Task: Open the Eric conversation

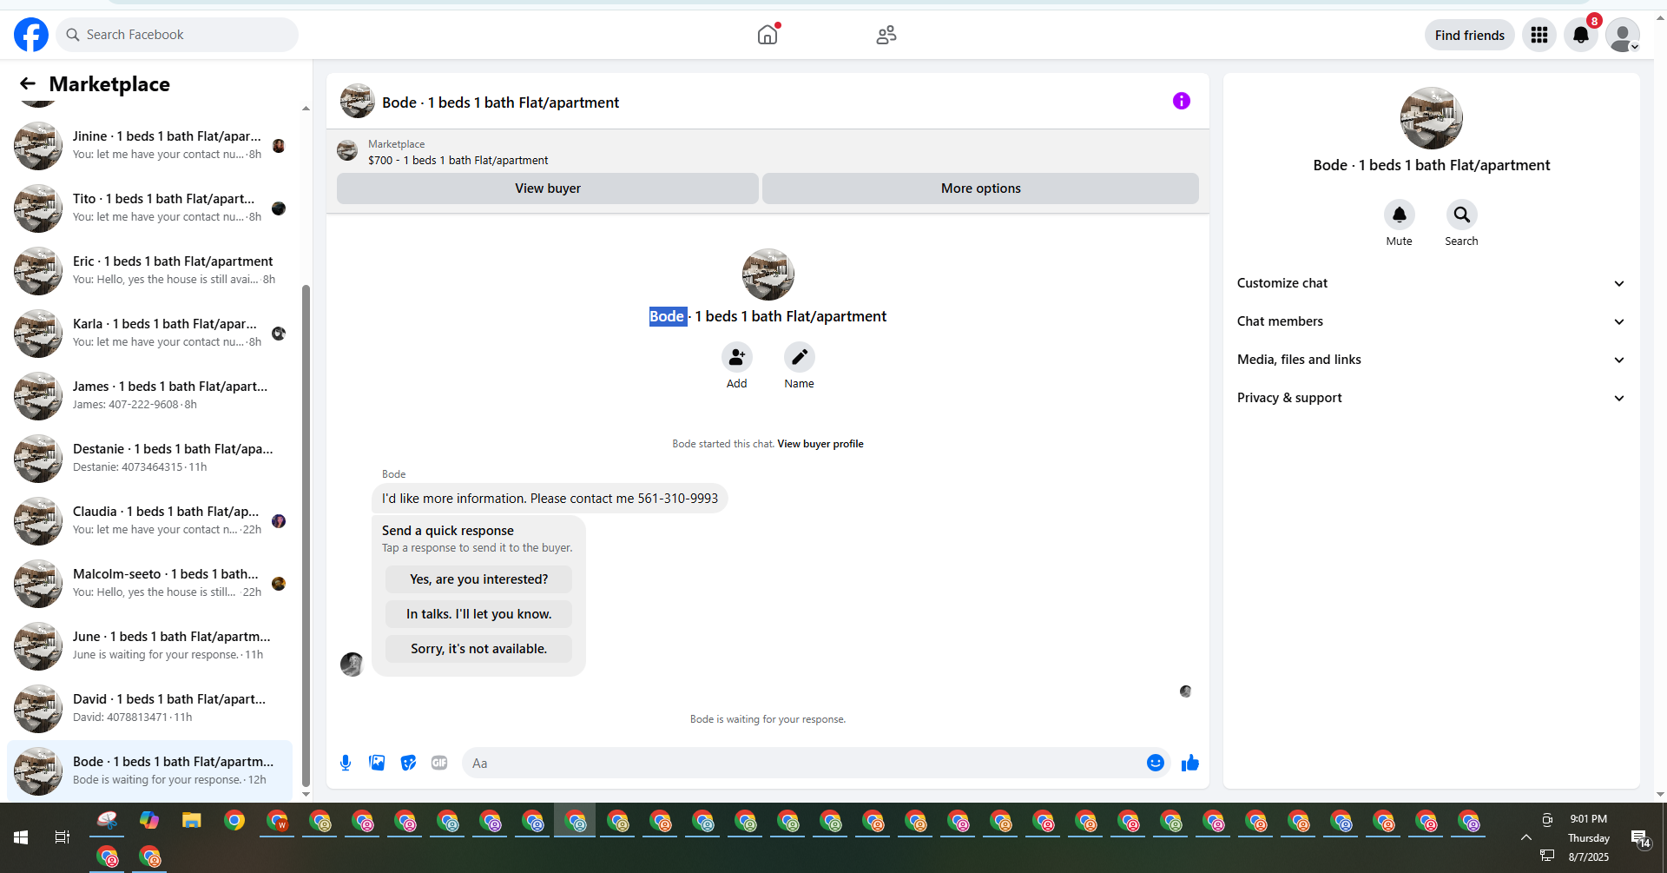Action: [149, 270]
